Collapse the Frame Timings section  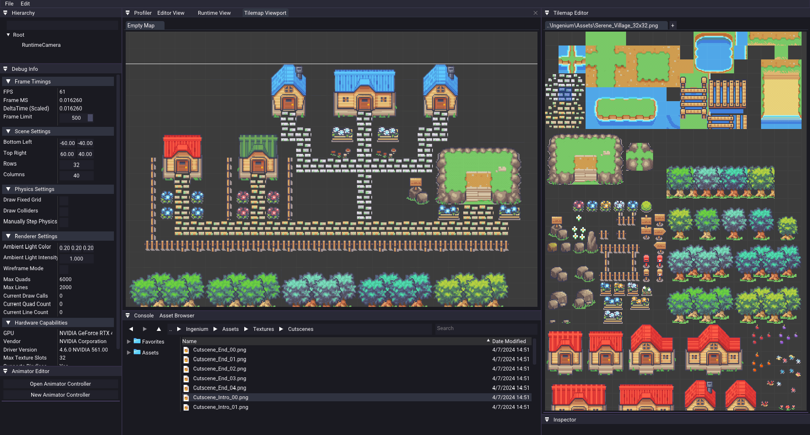[8, 81]
